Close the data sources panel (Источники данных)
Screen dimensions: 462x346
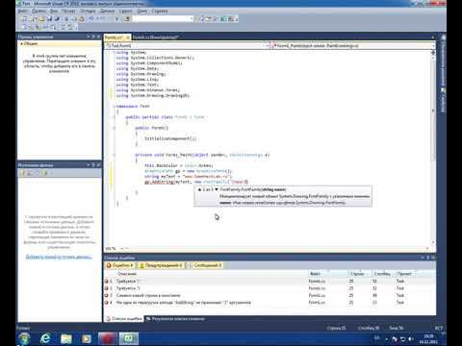coord(98,165)
